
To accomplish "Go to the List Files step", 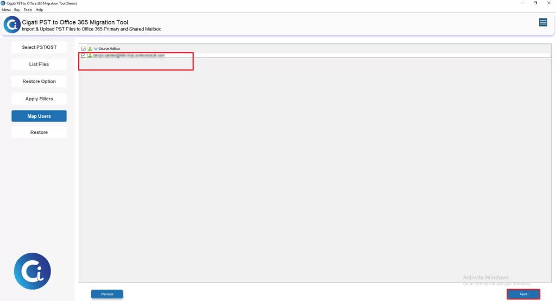I will tap(39, 64).
